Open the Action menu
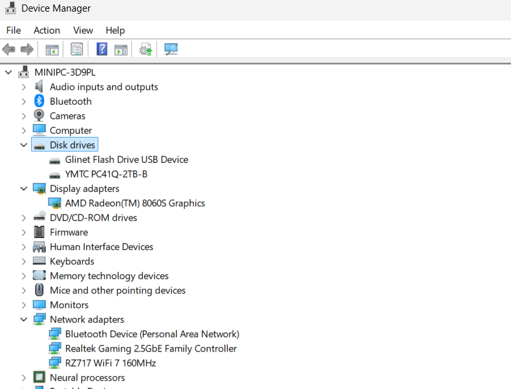This screenshot has height=389, width=511. pos(47,30)
